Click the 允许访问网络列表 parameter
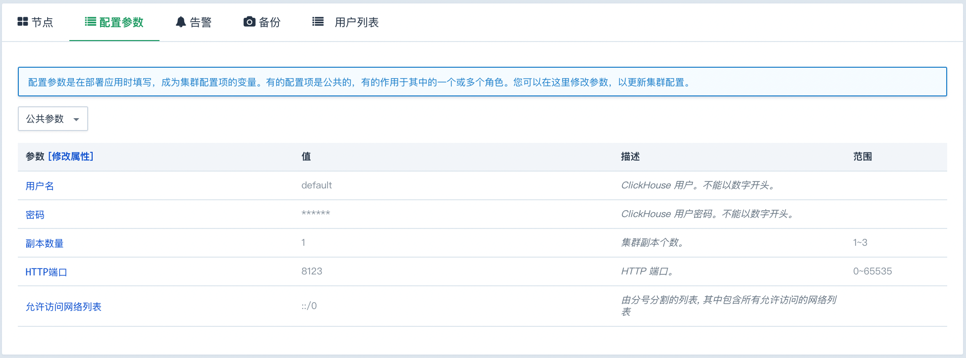 (63, 307)
